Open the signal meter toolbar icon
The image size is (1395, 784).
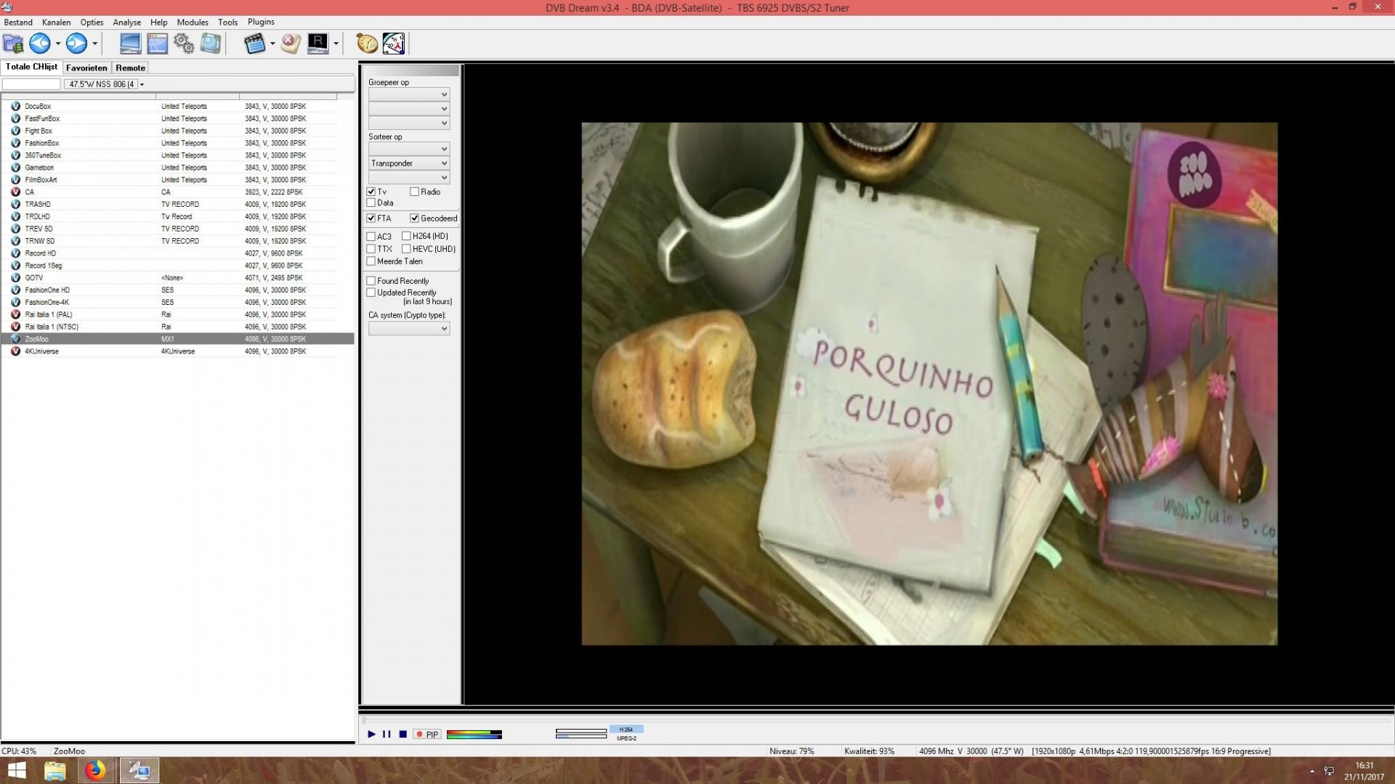393,44
